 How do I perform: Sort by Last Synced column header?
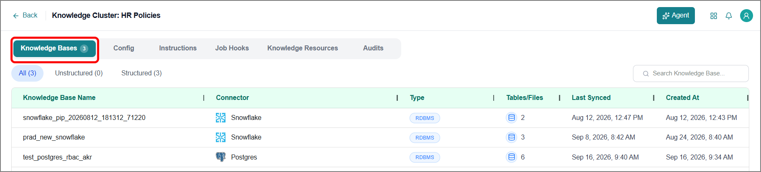tap(591, 98)
